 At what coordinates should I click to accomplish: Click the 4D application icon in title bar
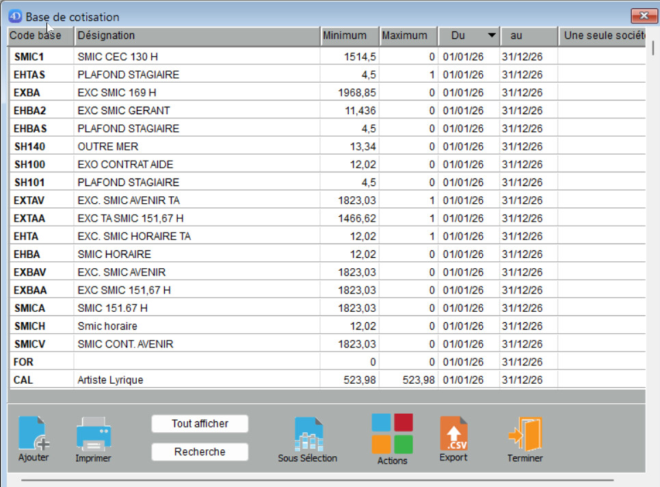pos(15,16)
